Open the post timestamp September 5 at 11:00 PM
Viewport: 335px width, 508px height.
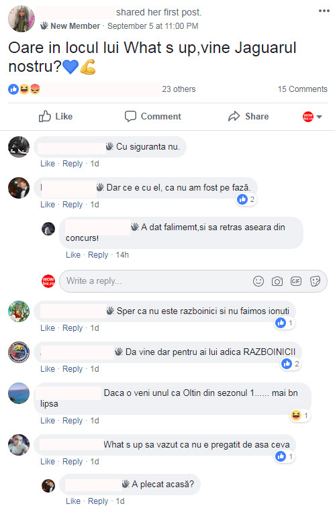(152, 26)
